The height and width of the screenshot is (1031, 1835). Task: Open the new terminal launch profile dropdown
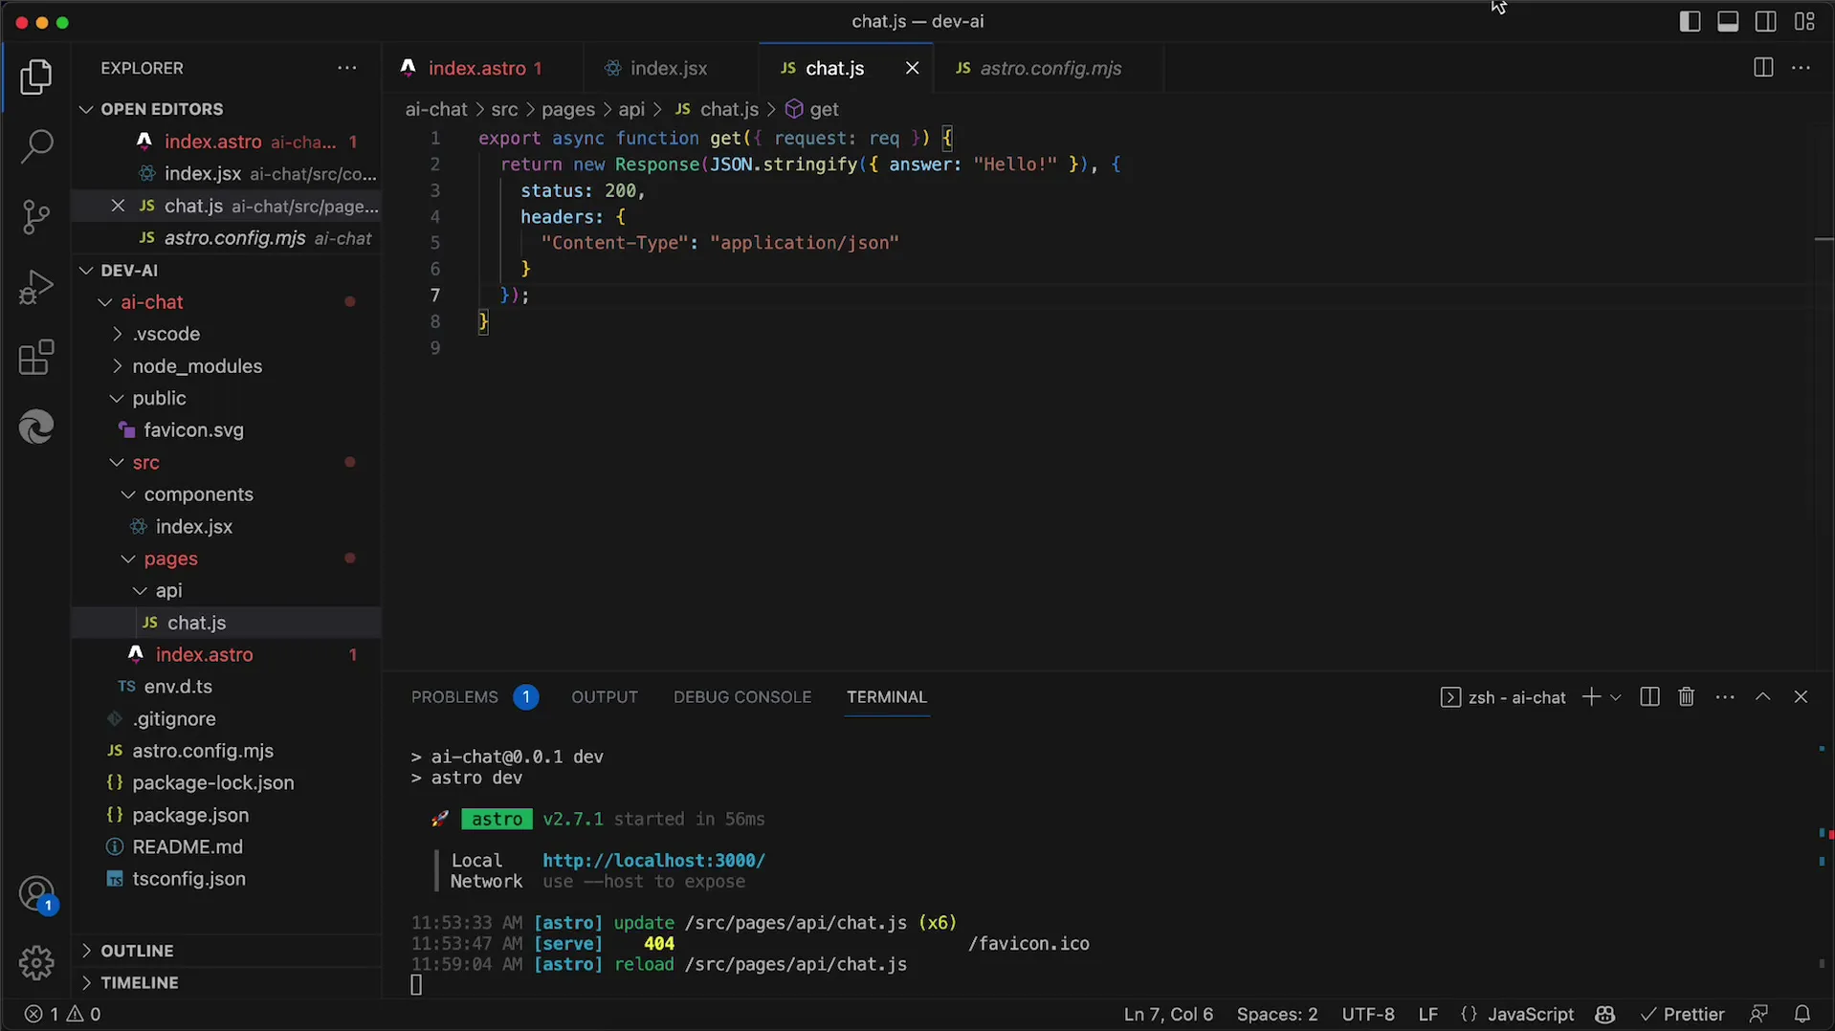click(x=1616, y=697)
